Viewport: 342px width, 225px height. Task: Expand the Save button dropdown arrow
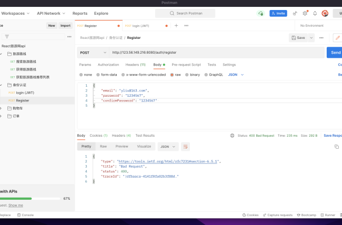(x=311, y=38)
